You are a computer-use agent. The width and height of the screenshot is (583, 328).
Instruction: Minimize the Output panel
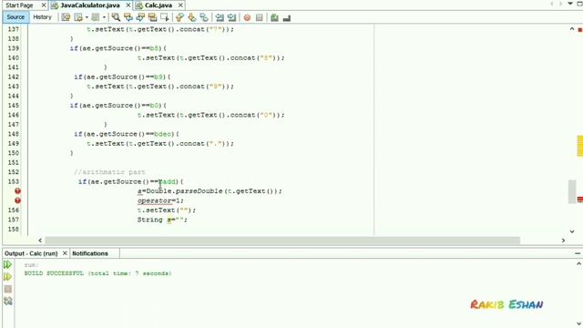click(x=578, y=253)
